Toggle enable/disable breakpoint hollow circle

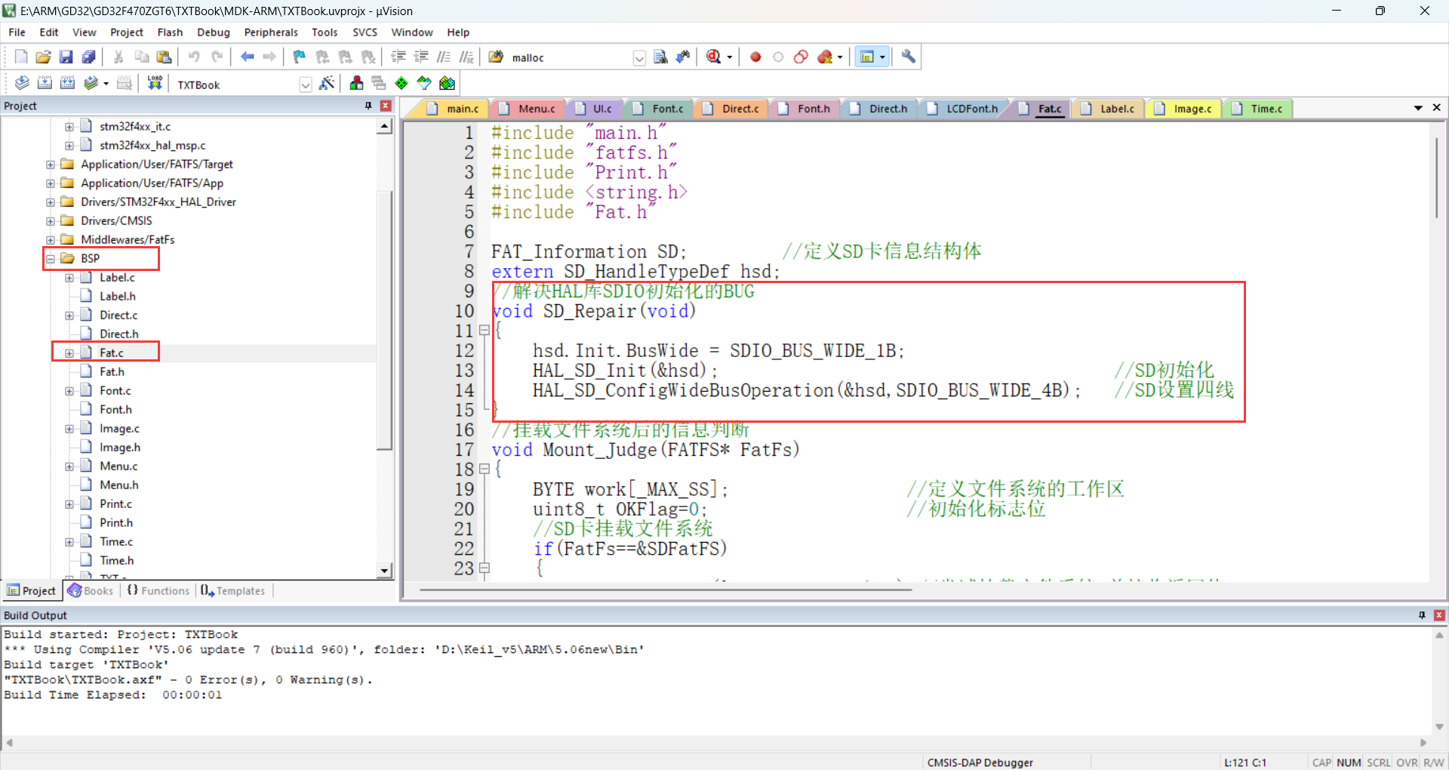pos(778,57)
